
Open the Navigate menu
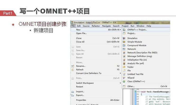(106, 26)
